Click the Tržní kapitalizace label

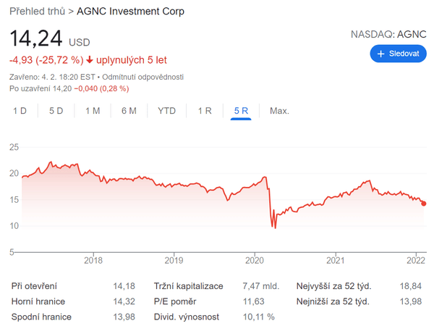tap(189, 286)
